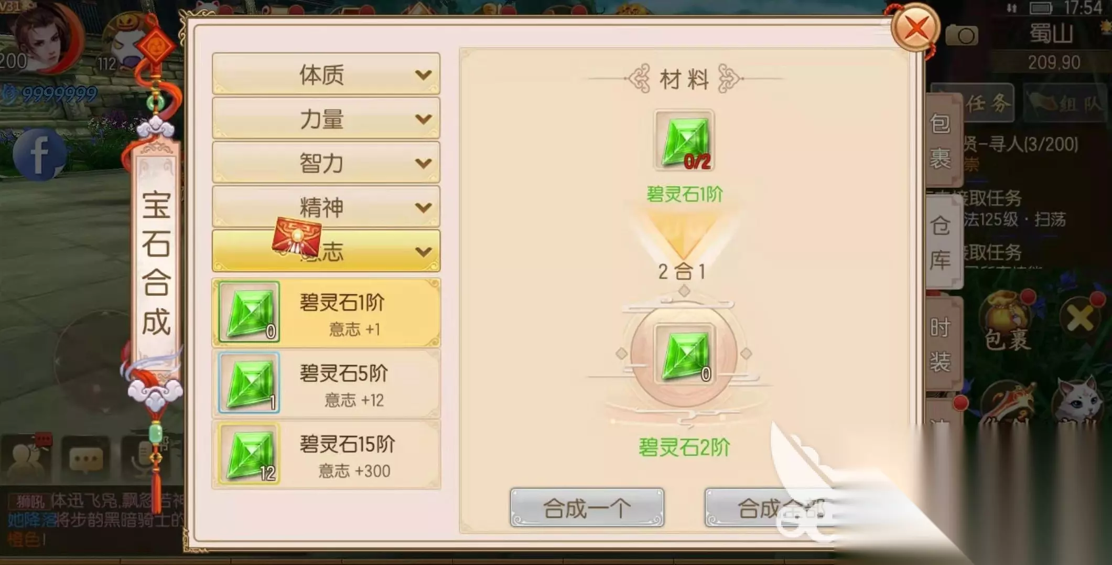Click the 碧灵石2阶 result gem slot

684,354
